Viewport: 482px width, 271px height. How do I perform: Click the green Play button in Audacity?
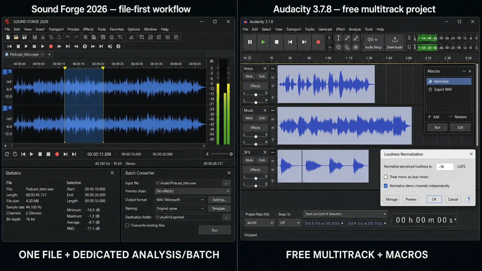263,42
